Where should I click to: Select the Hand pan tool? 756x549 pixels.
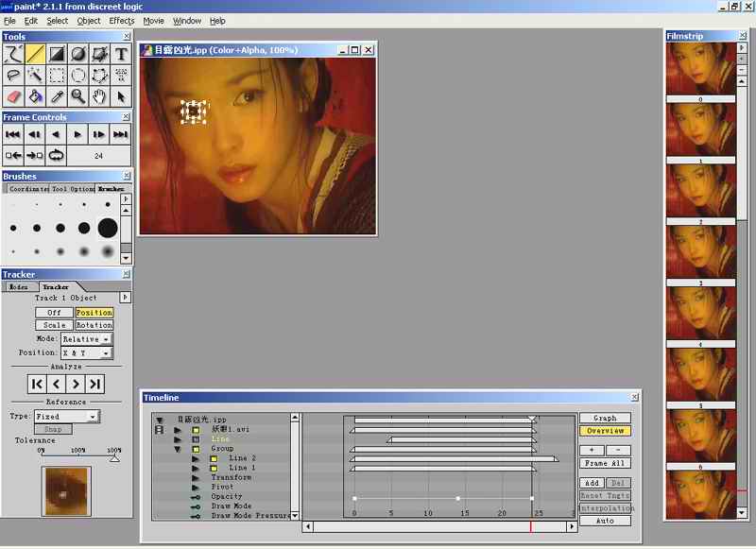pyautogui.click(x=100, y=95)
